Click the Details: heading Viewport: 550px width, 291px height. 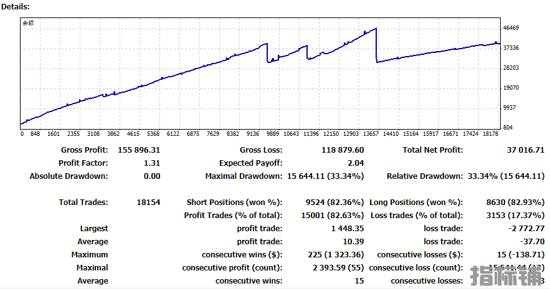pyautogui.click(x=16, y=6)
